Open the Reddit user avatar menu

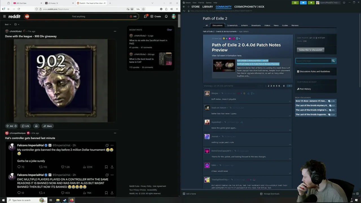click(174, 16)
